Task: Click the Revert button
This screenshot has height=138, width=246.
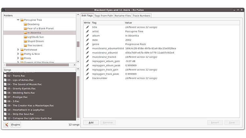Action: pyautogui.click(x=215, y=123)
